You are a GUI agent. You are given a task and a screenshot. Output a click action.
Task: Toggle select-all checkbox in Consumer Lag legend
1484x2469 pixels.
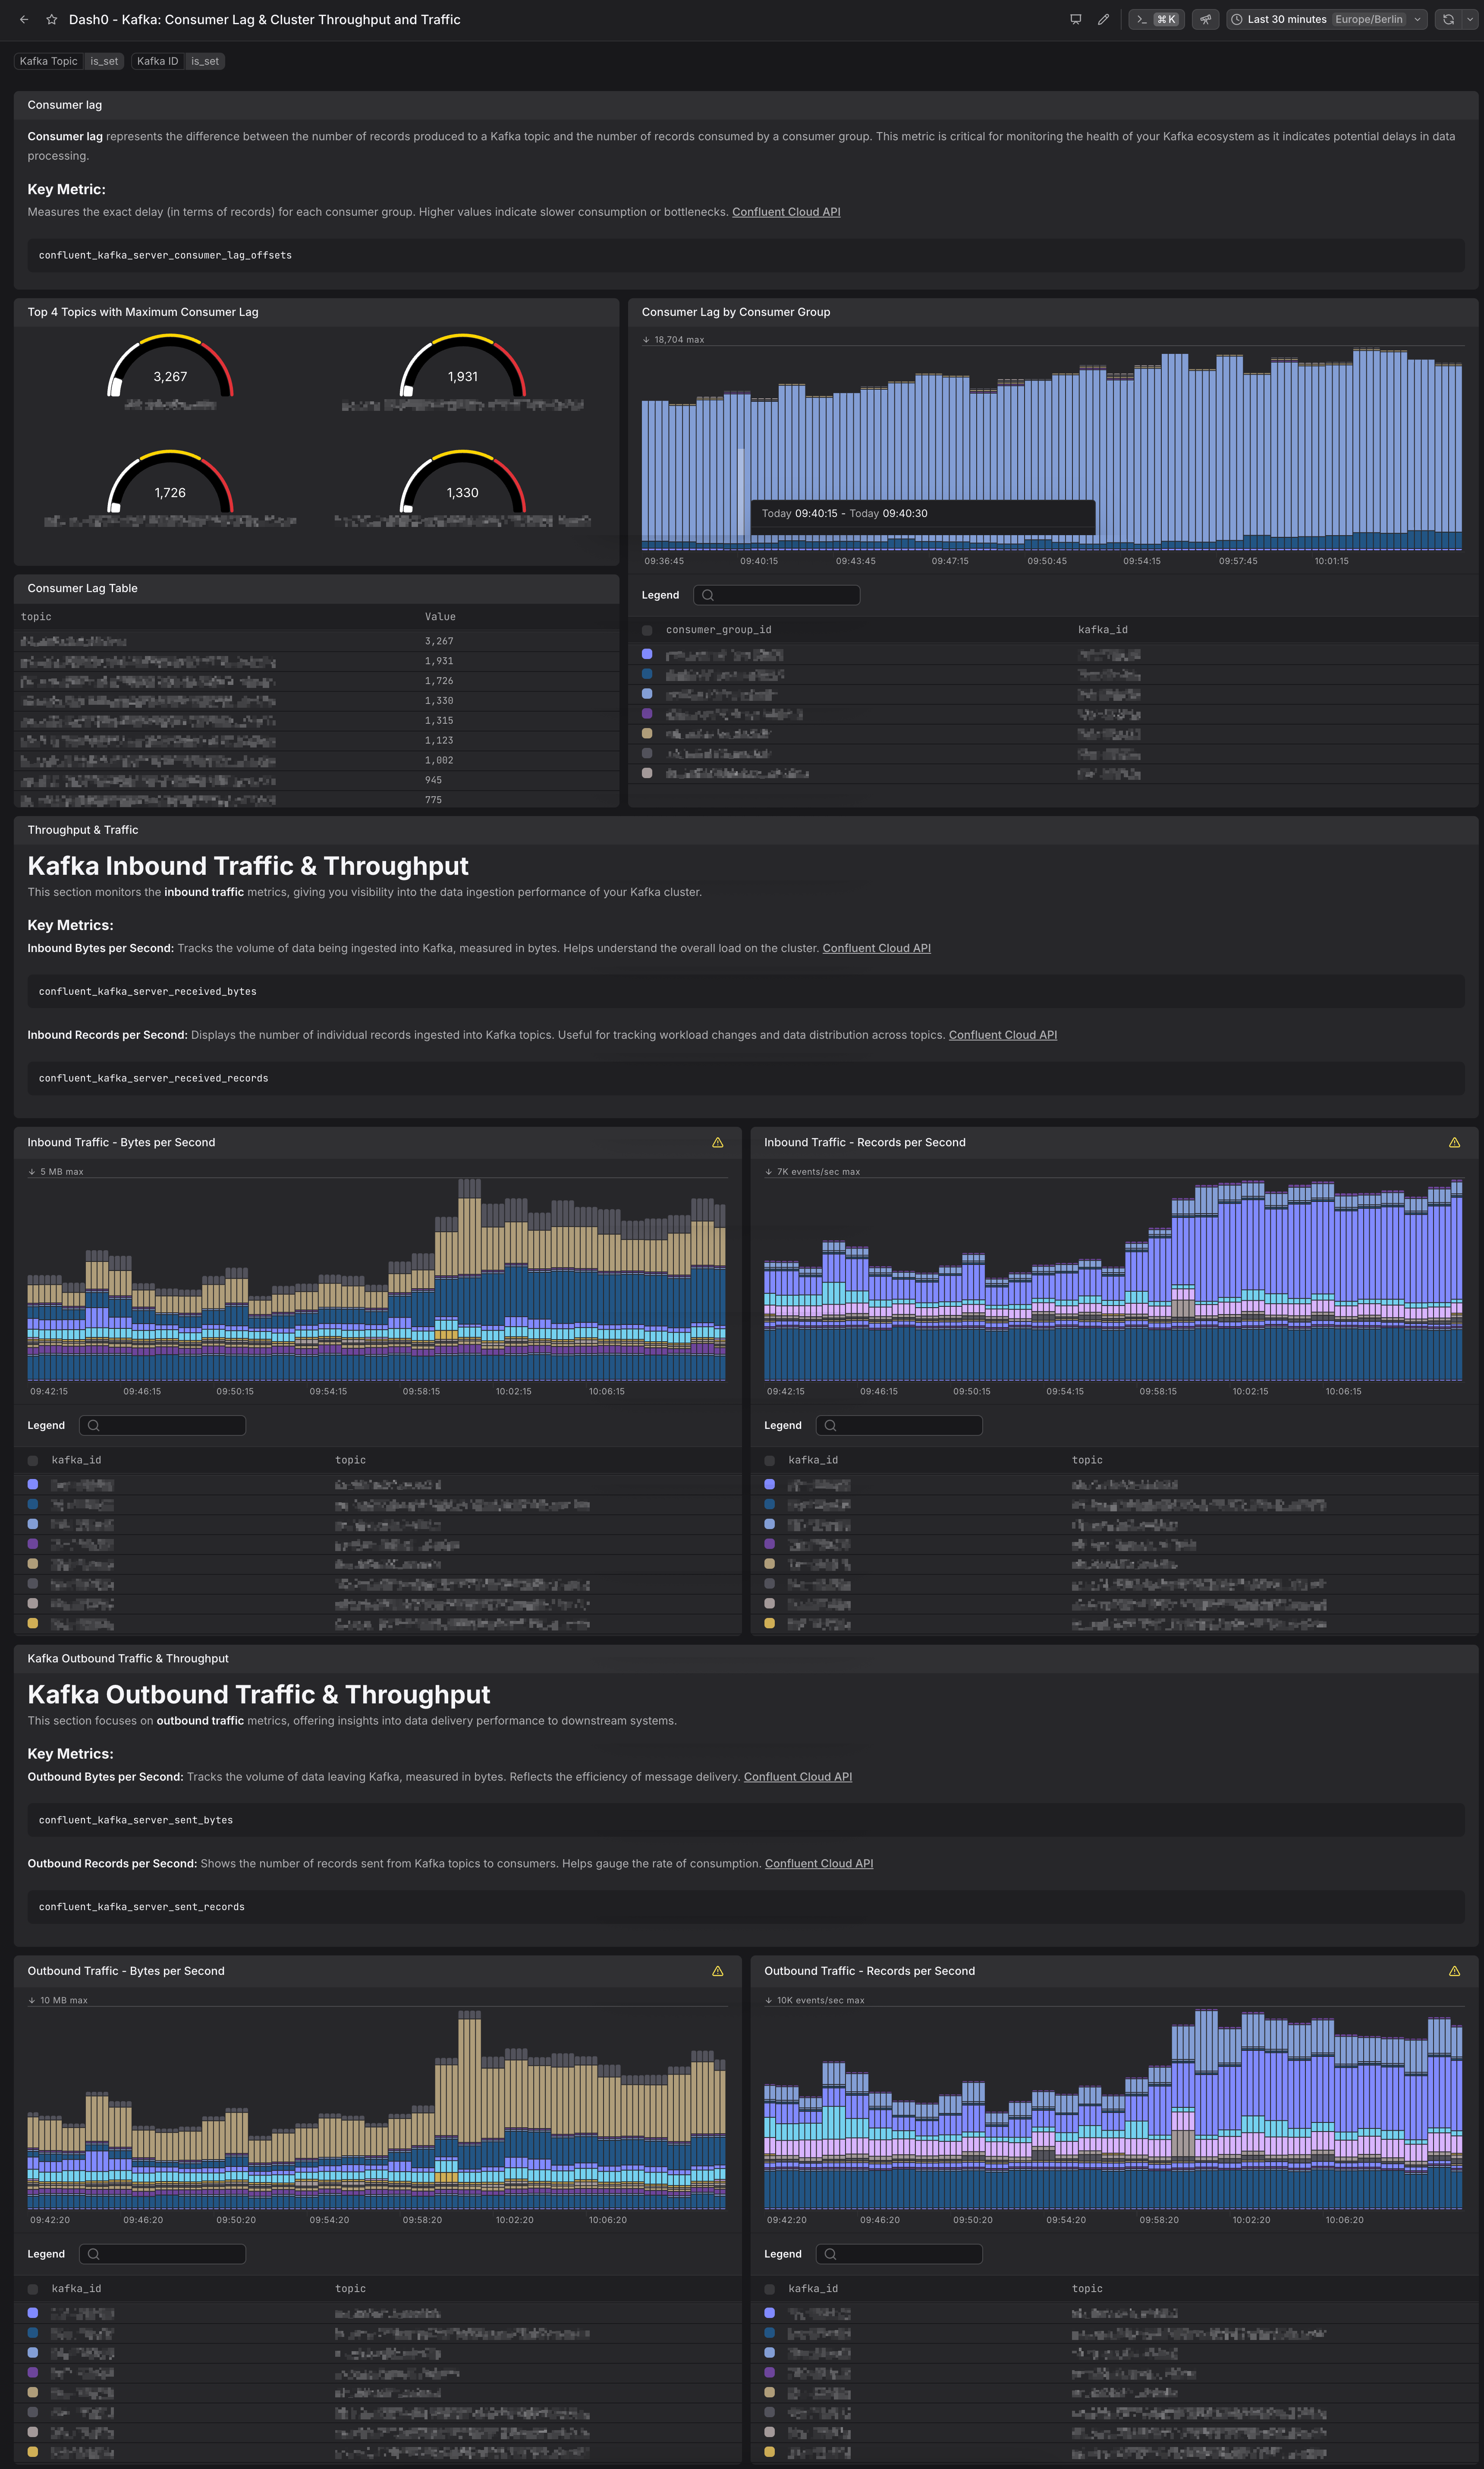pyautogui.click(x=647, y=630)
